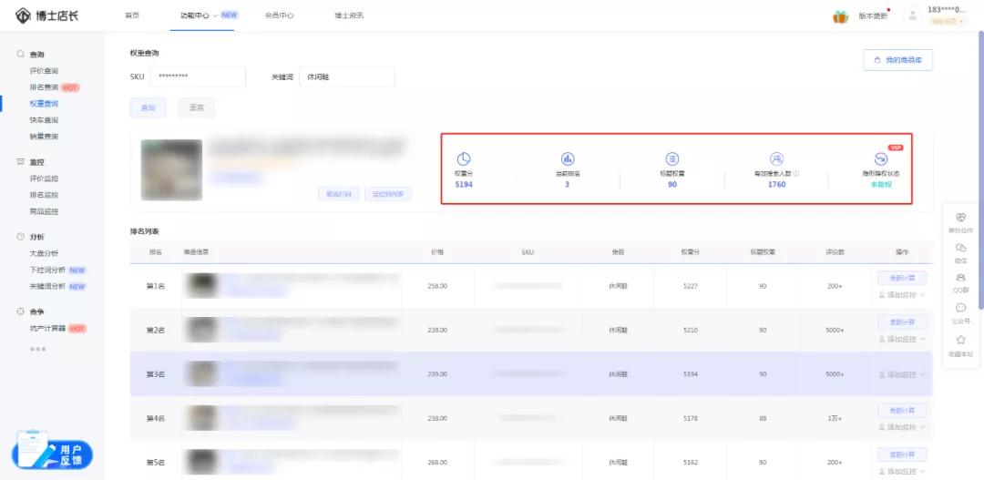Click the 分析 section clock icon

(21, 237)
